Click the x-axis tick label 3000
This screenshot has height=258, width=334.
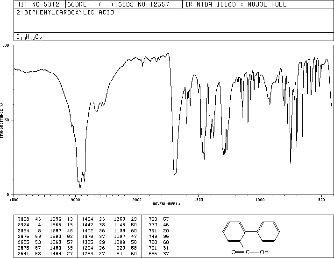tap(75, 200)
